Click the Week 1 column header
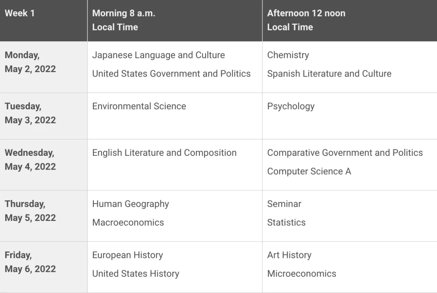 coord(19,13)
